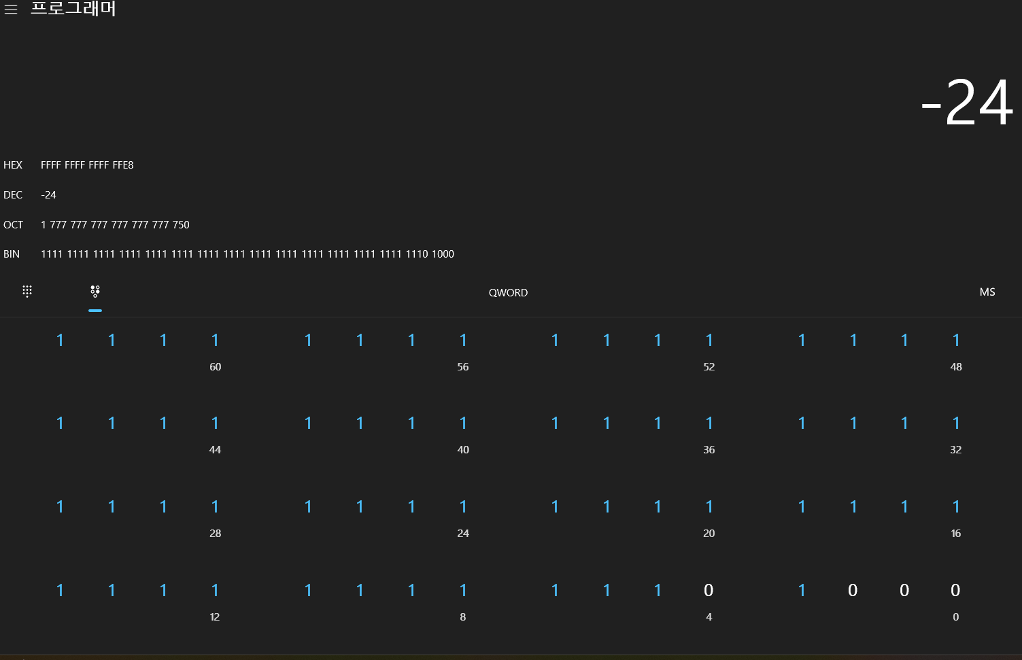Image resolution: width=1022 pixels, height=660 pixels.
Task: Toggle the bit labeled 40
Action: 463,423
